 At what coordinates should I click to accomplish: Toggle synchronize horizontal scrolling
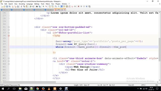pyautogui.click(x=52, y=6)
